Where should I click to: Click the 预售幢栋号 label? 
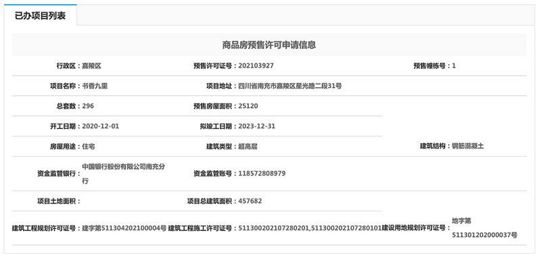pyautogui.click(x=429, y=66)
